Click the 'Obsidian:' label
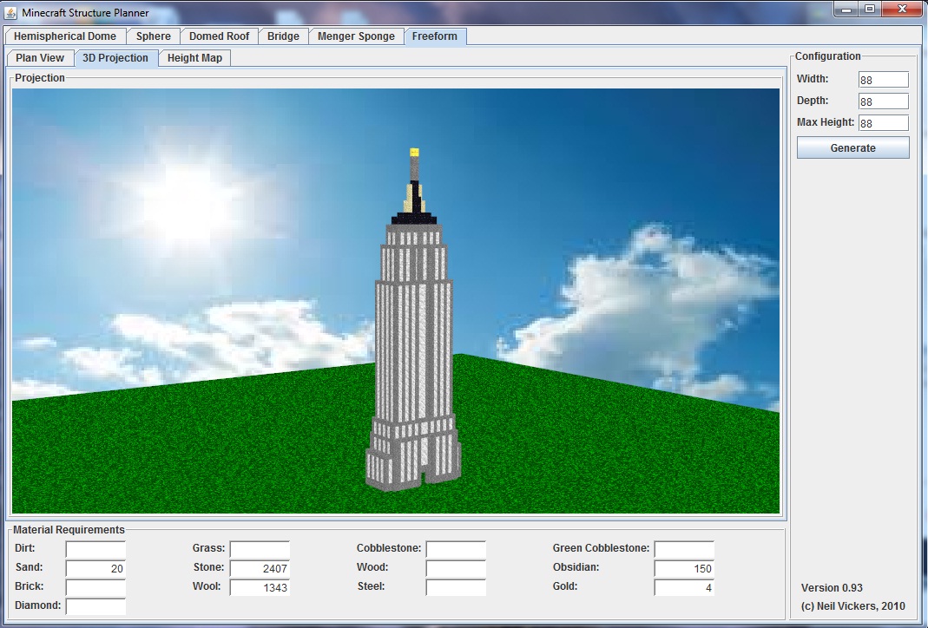928x628 pixels. 576,567
